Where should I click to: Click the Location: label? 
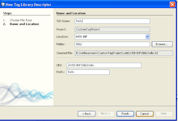click(x=62, y=37)
